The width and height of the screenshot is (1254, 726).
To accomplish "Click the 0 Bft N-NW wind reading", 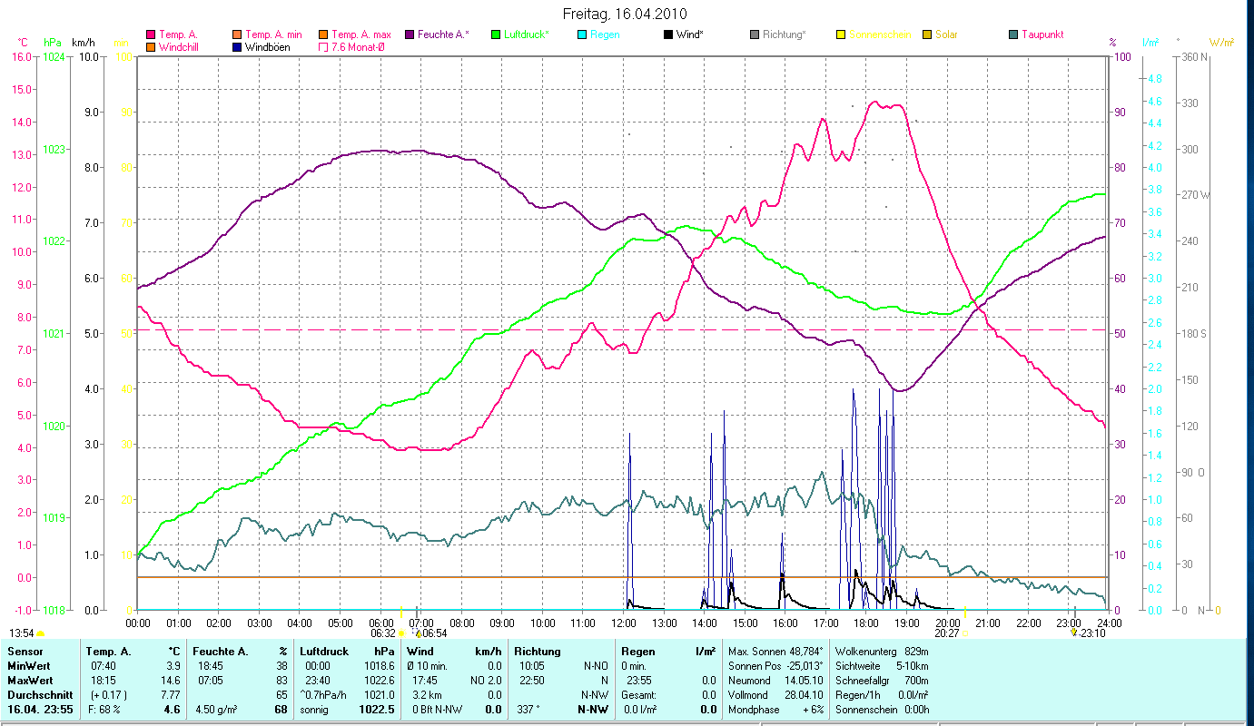I will coord(439,710).
